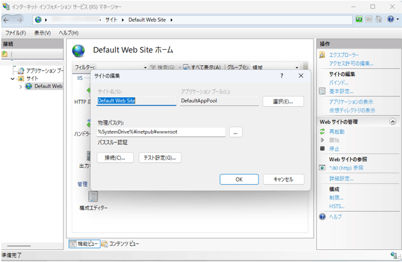Click the stop toolbar icon
This screenshot has height=262, width=402.
click(x=369, y=19)
